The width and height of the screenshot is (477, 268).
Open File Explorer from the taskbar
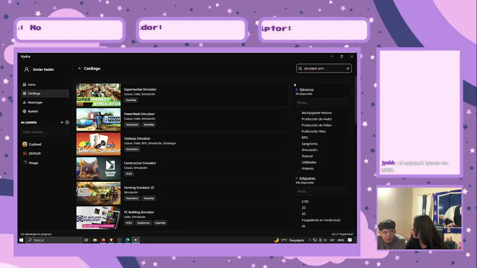tap(95, 240)
